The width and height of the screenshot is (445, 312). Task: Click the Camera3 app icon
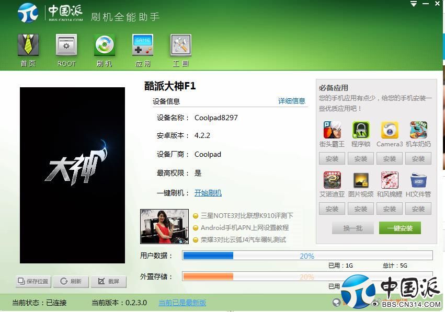390,130
